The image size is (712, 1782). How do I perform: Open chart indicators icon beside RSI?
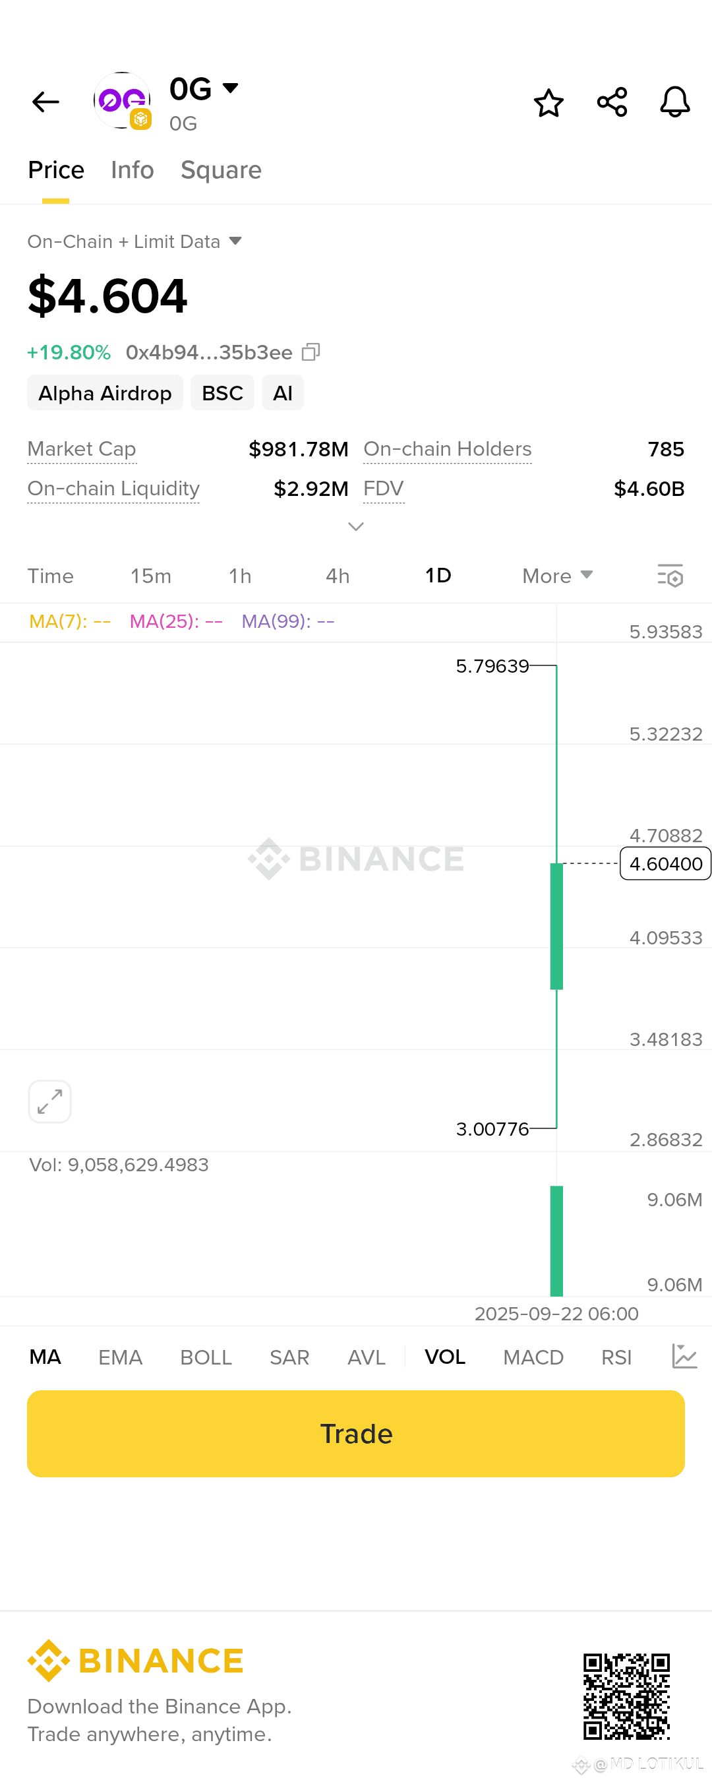(x=684, y=1357)
